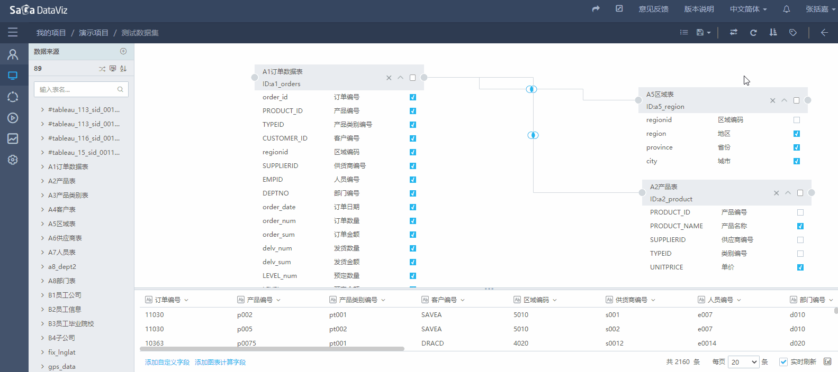Image resolution: width=838 pixels, height=372 pixels.
Task: Click the lower join connector circle
Action: tap(533, 135)
